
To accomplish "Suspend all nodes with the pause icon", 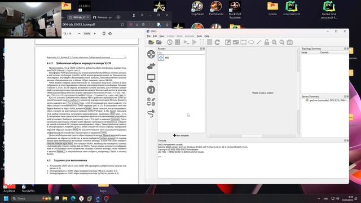I will [202, 42].
